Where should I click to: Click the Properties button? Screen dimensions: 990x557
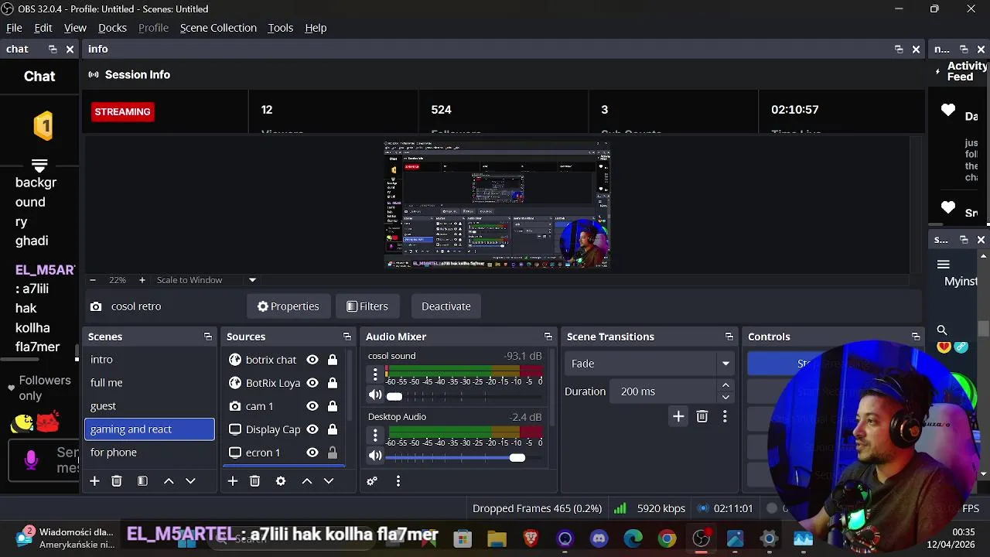click(288, 306)
